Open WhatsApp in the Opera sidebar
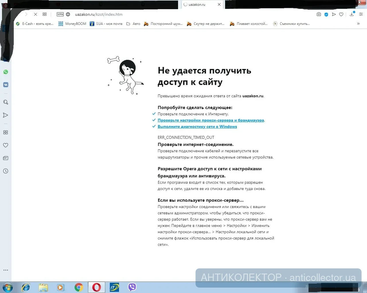Image resolution: width=367 pixels, height=293 pixels. (6, 72)
